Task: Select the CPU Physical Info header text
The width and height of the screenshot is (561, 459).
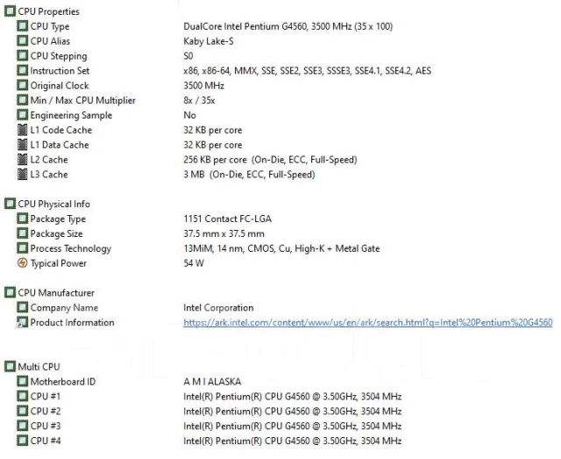Action: click(x=54, y=204)
